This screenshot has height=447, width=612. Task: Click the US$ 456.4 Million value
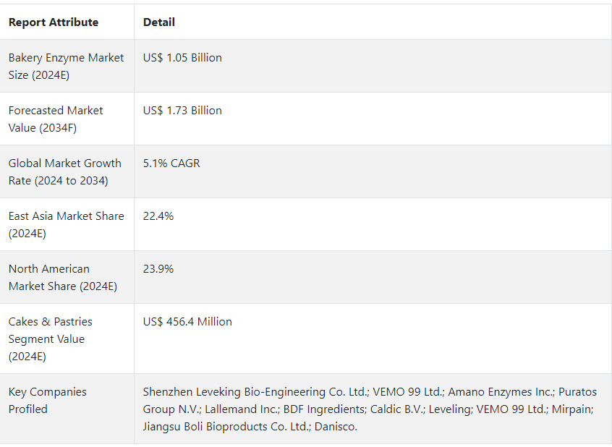(x=187, y=322)
